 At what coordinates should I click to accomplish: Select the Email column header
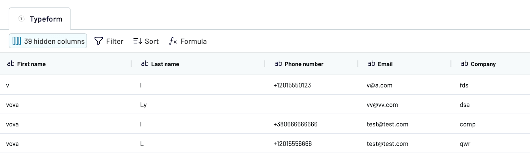pyautogui.click(x=404, y=64)
